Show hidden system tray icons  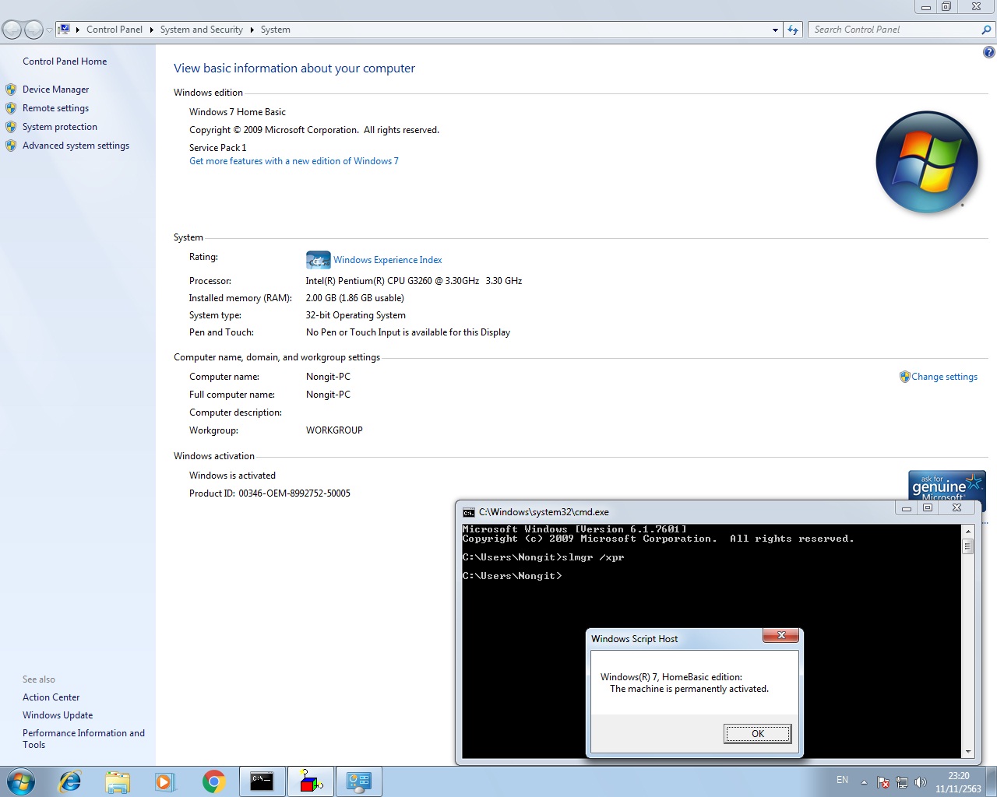pos(864,782)
